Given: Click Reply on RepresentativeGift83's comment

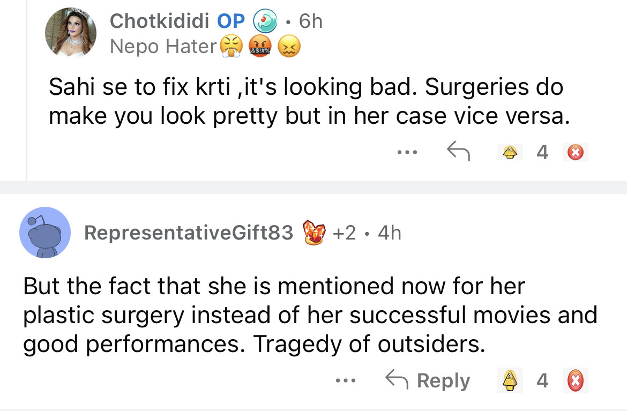Looking at the screenshot, I should click(x=428, y=380).
